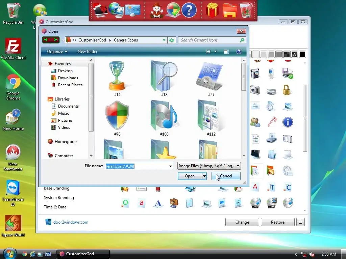The height and width of the screenshot is (259, 346).
Task: Click New folder
Action: pyautogui.click(x=88, y=52)
